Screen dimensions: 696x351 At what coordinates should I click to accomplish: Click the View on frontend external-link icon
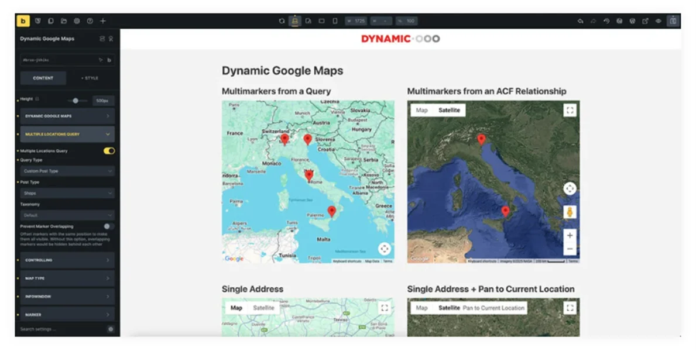(x=646, y=21)
